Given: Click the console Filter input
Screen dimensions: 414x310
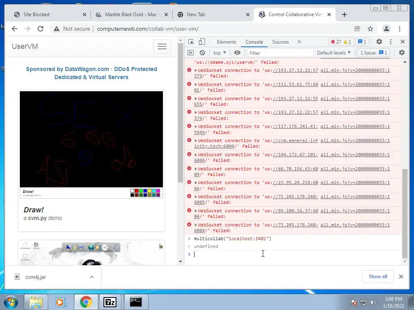Looking at the screenshot, I should [280, 53].
